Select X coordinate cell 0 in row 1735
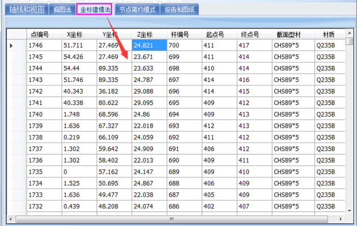Image resolution: width=357 pixels, height=226 pixels. coord(80,172)
